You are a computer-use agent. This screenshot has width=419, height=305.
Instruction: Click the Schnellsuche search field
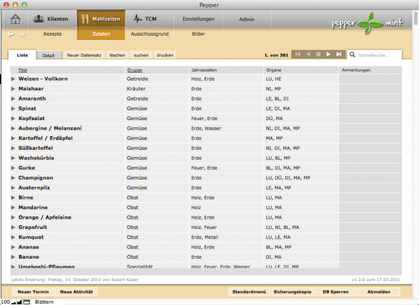378,55
